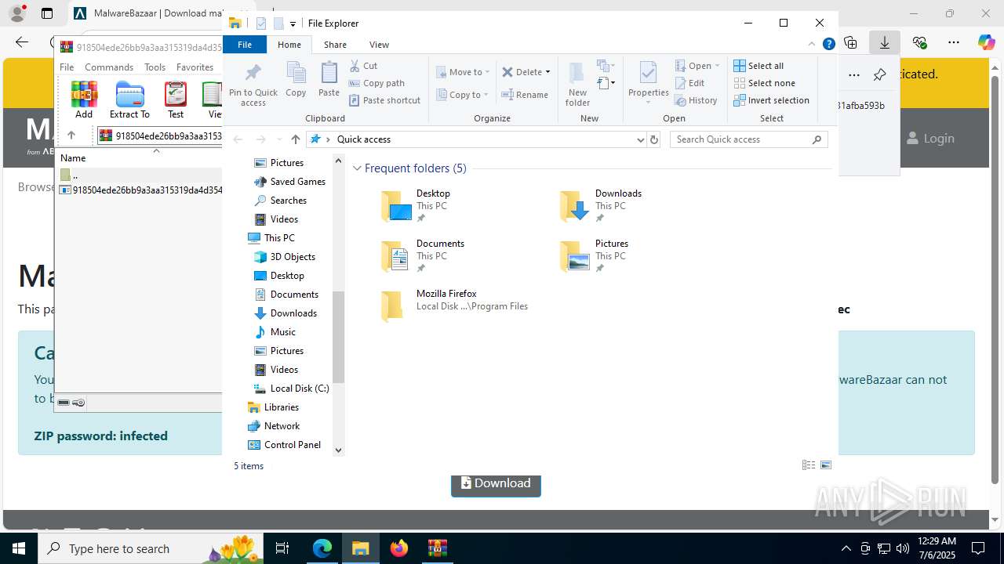Click the Rename command
1004x564 pixels.
pos(525,95)
